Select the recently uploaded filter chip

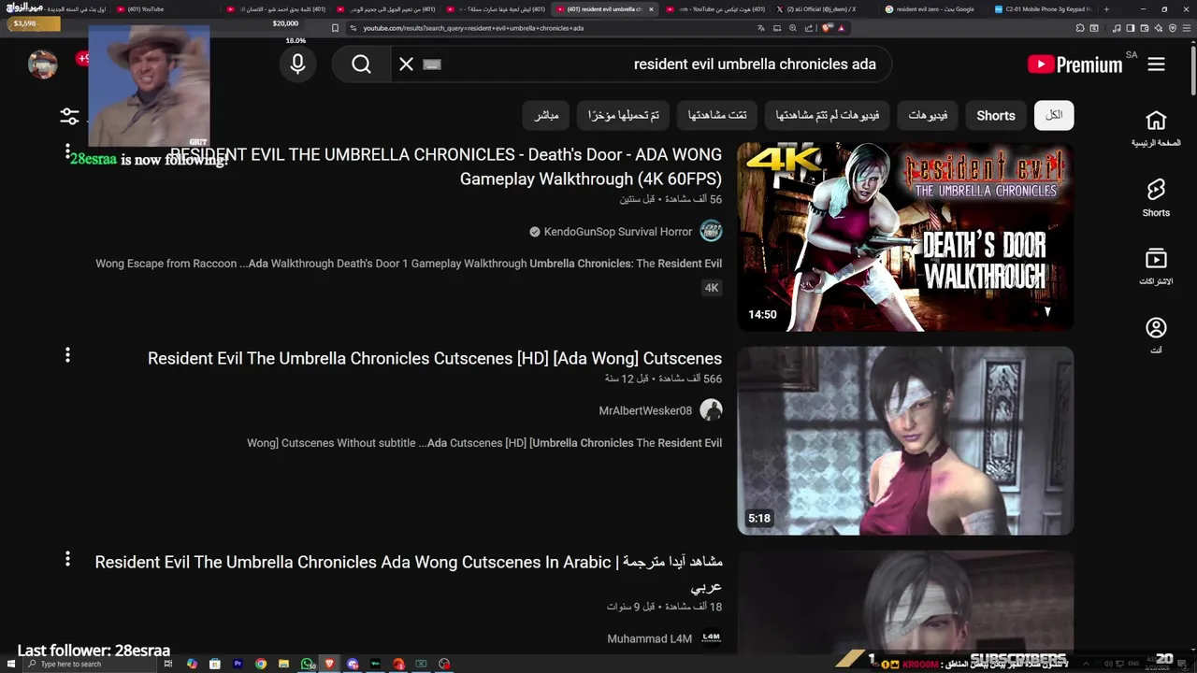624,115
